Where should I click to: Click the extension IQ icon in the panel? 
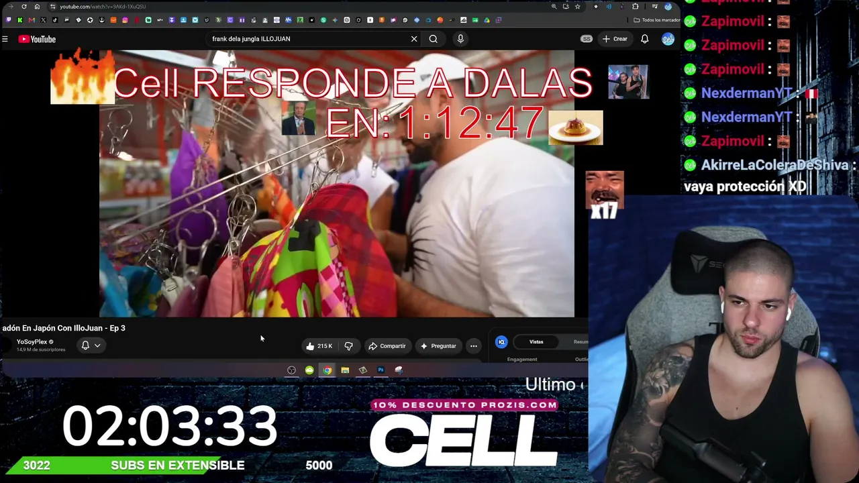[501, 342]
